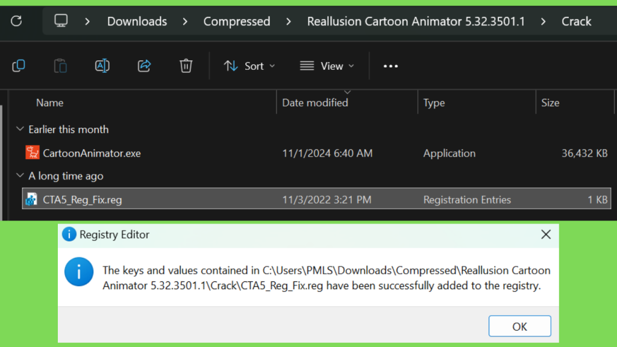Image resolution: width=617 pixels, height=347 pixels.
Task: Click the blue info icon in dialog title
Action: click(x=69, y=234)
